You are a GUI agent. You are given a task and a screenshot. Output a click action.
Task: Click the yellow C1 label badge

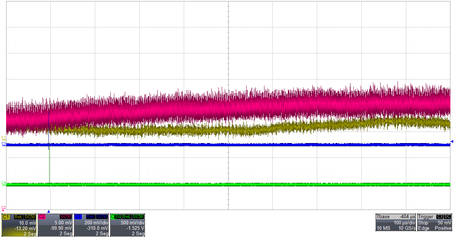6,217
